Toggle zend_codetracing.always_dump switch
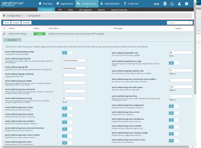 [x=67, y=53]
